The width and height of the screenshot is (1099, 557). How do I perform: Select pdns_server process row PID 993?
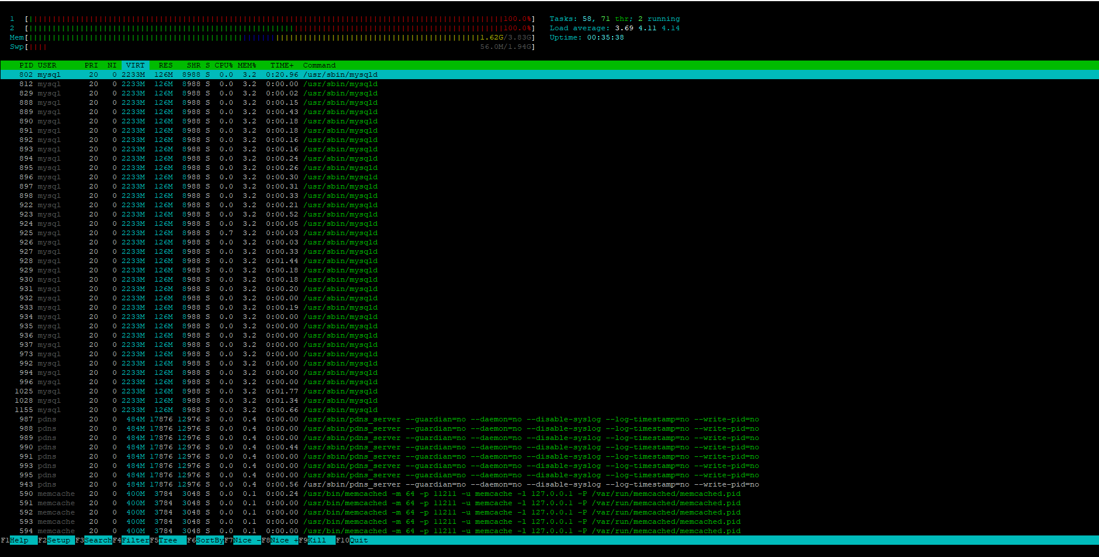coord(549,466)
